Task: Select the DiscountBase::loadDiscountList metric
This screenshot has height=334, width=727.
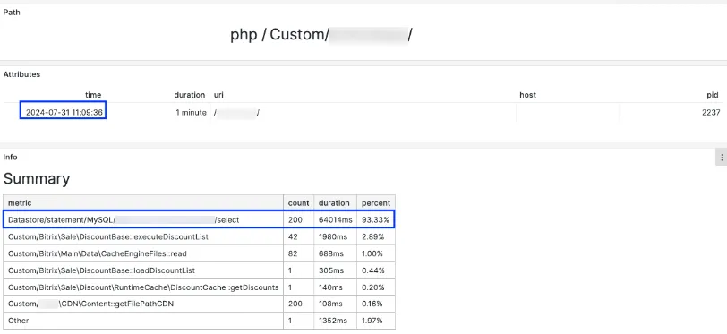Action: click(101, 270)
